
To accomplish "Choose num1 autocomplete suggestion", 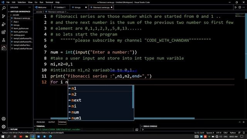I will point(101,118).
